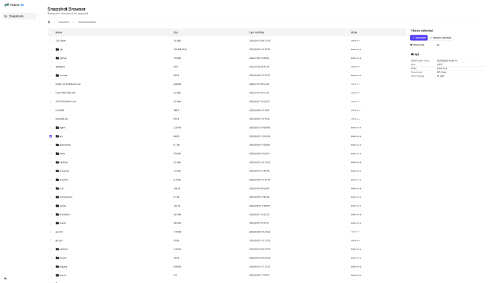Check the box next to LICENSE
The height and width of the screenshot is (283, 495).
(51, 110)
